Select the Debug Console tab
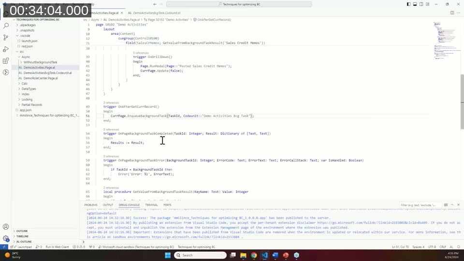The height and width of the screenshot is (261, 464). click(x=129, y=205)
